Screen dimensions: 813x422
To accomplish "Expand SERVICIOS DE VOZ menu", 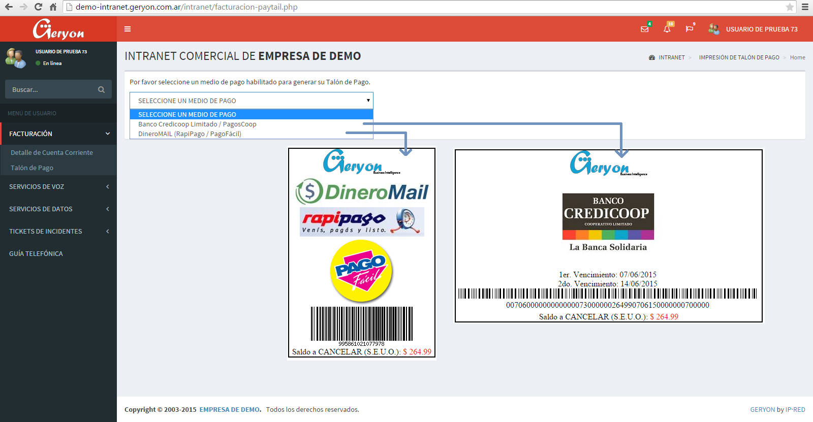I will pos(58,186).
